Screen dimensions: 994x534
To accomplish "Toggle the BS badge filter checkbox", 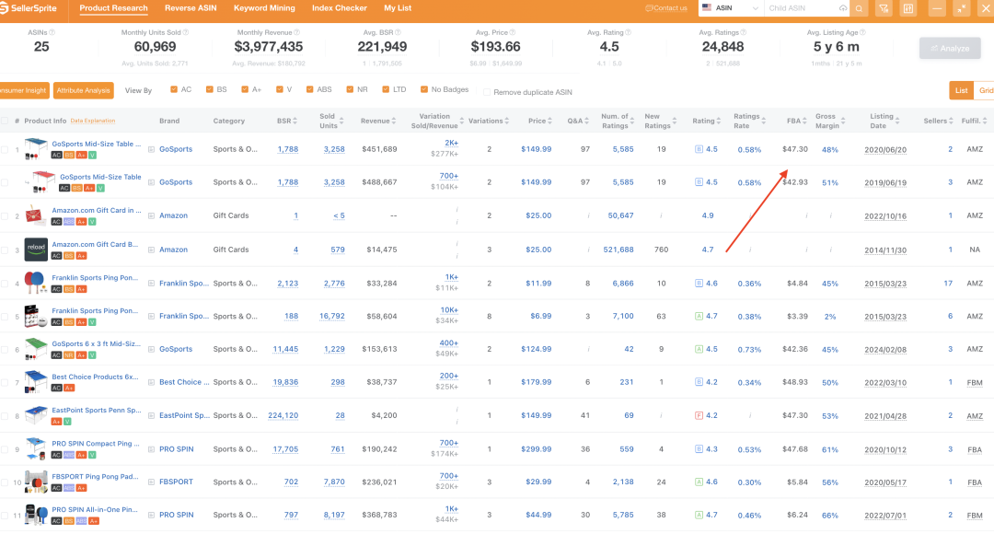I will 209,89.
